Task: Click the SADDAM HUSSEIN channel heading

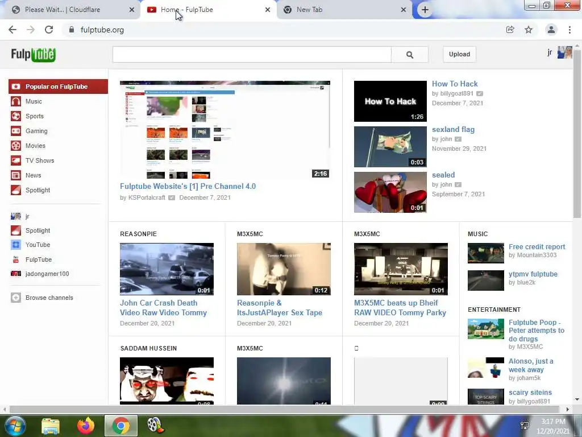Action: pyautogui.click(x=148, y=348)
